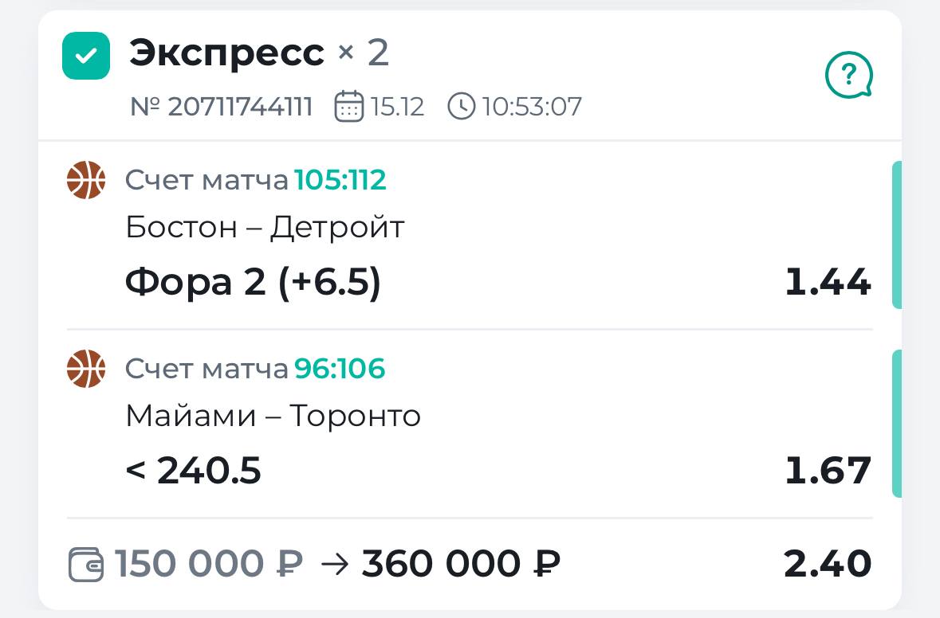Click the 1.67 odds value

[x=828, y=471]
